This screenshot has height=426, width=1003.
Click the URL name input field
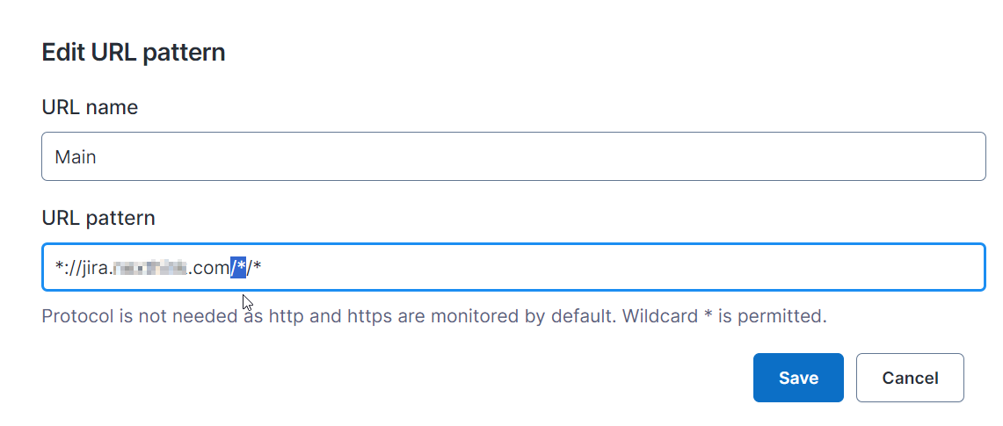(513, 157)
